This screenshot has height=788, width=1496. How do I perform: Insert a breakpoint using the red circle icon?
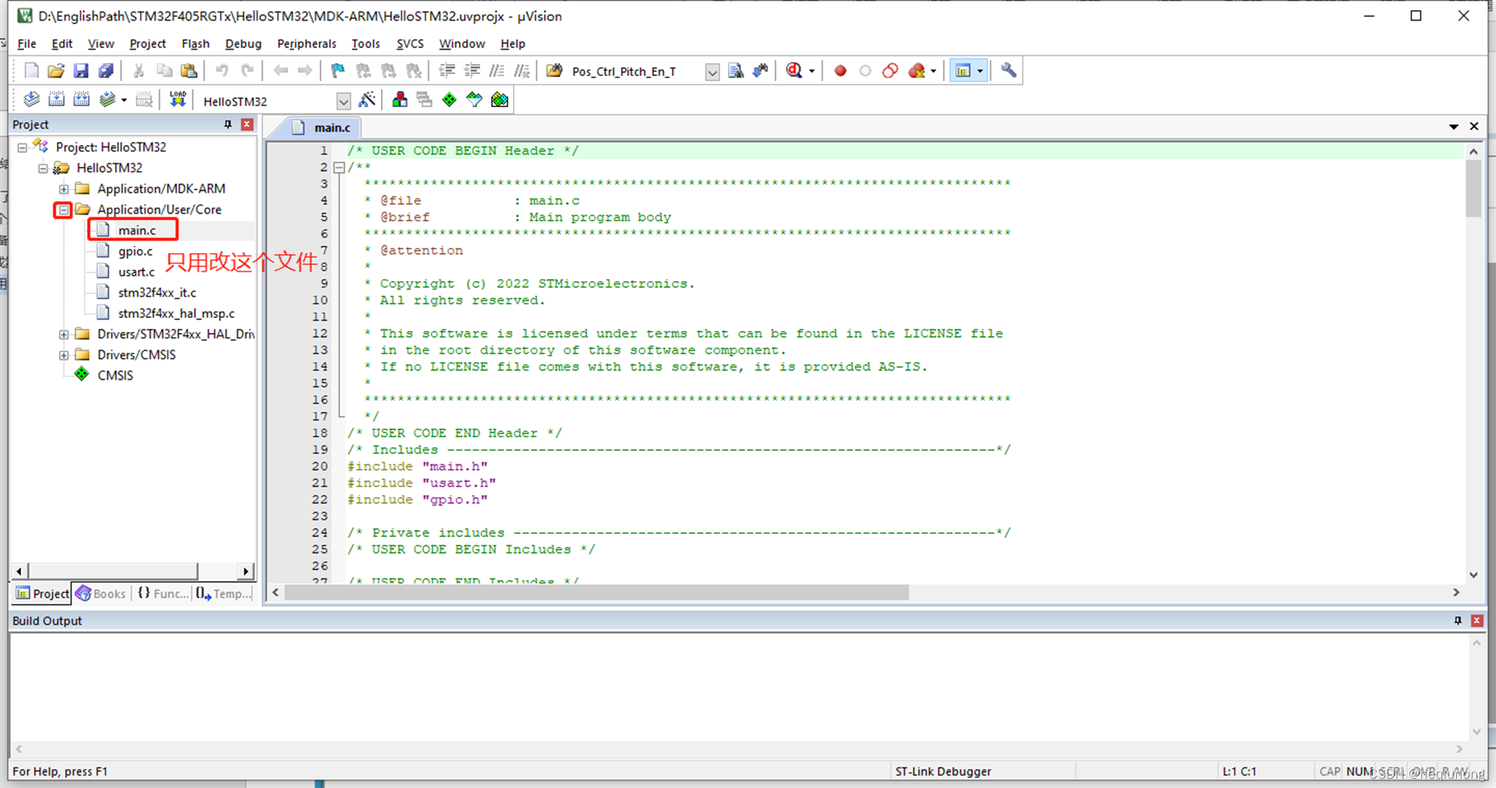click(841, 70)
